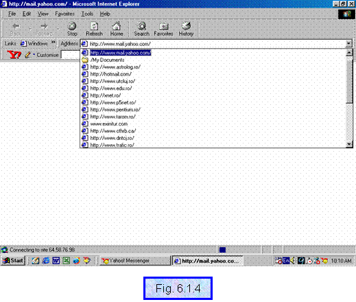356x302 pixels.
Task: Open the Back button history dropdown arrow
Action: click(x=29, y=28)
